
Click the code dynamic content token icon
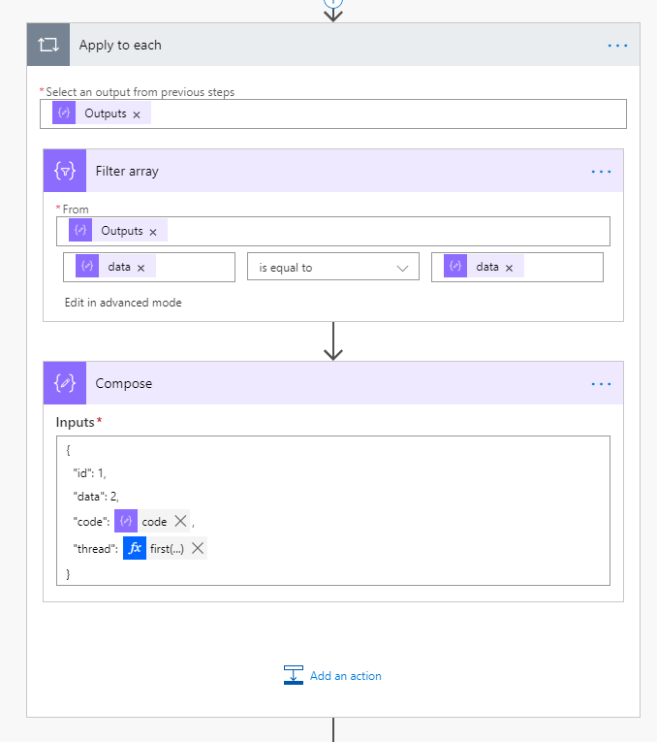(x=126, y=521)
